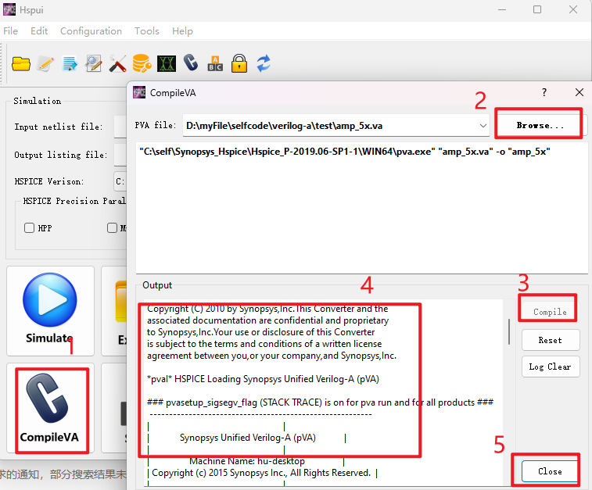Toggle the HPP checkbox

[29, 228]
